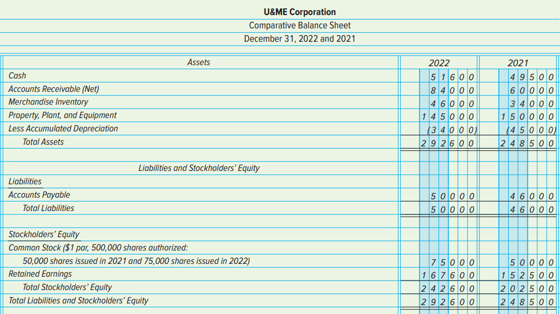Select the 2022 Cash value 51600
The width and height of the screenshot is (560, 314).
pos(452,77)
